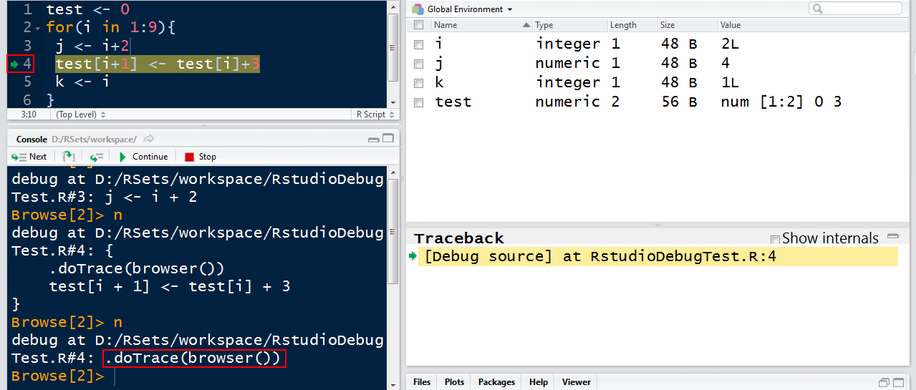Open the Global Environment dropdown

coord(470,9)
